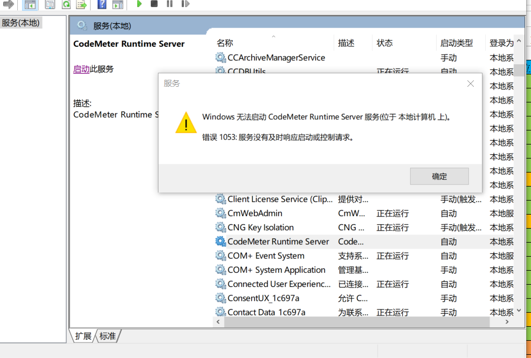Click the 正在运行 status of CNG Key Isolation

[392, 228]
